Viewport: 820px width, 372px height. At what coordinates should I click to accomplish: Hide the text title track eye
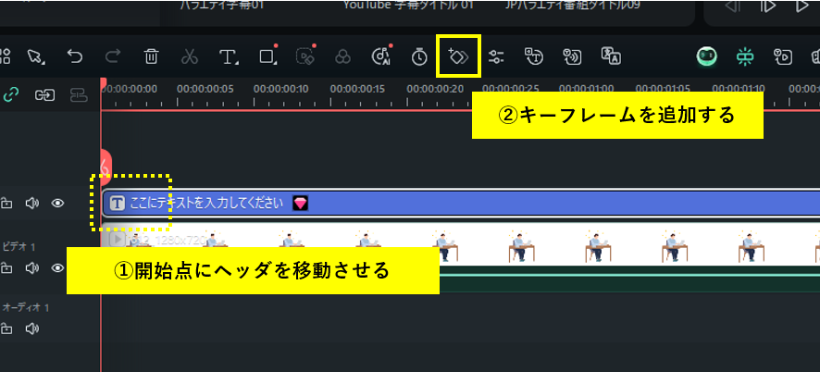tap(57, 204)
